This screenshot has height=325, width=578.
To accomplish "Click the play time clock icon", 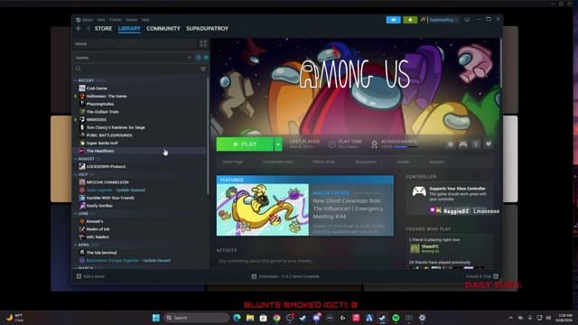I will click(331, 144).
